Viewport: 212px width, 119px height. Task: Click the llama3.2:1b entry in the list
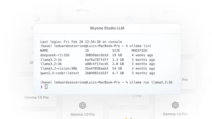pyautogui.click(x=51, y=60)
